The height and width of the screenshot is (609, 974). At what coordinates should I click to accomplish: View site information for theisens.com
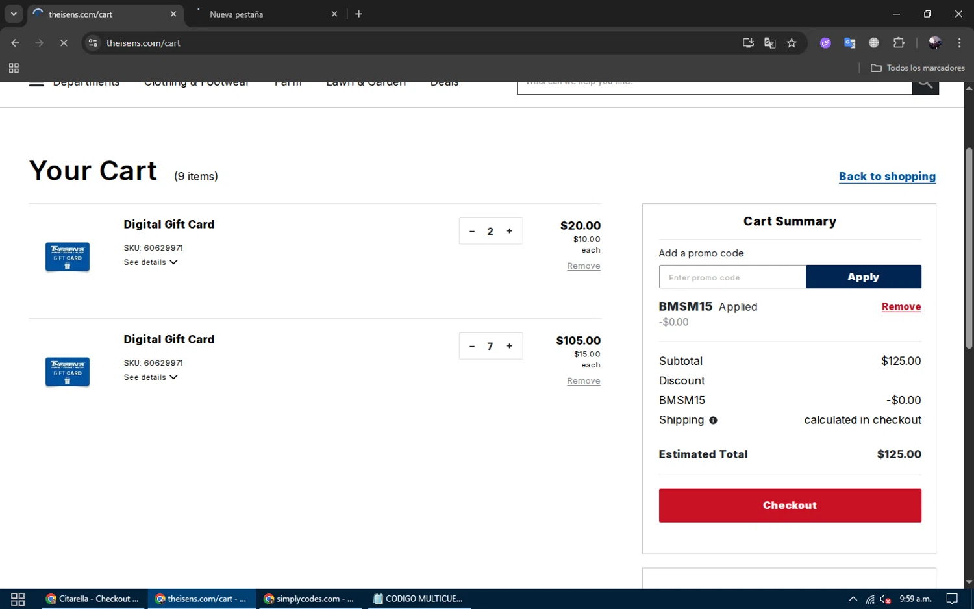click(93, 43)
